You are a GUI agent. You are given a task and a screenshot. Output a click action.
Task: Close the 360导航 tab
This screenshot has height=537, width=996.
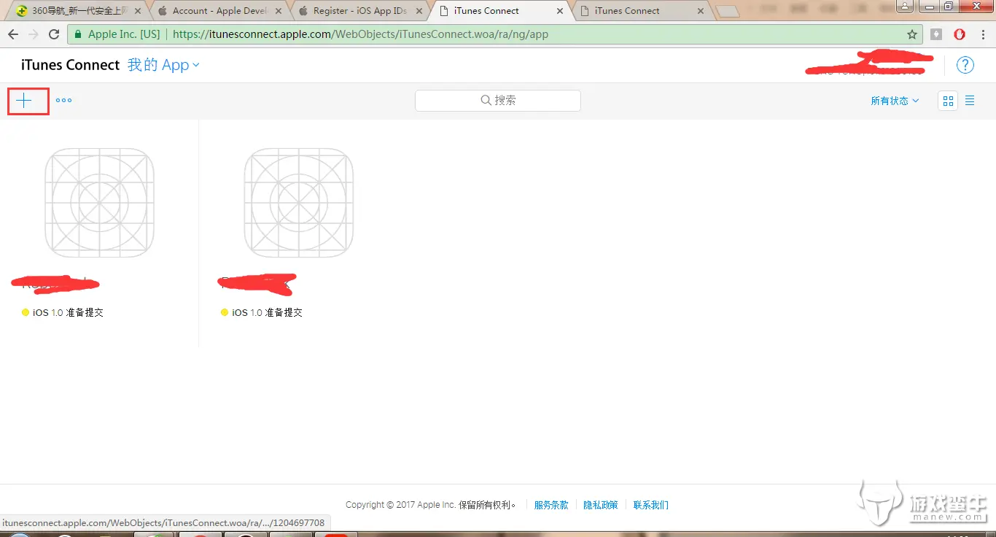pos(138,11)
